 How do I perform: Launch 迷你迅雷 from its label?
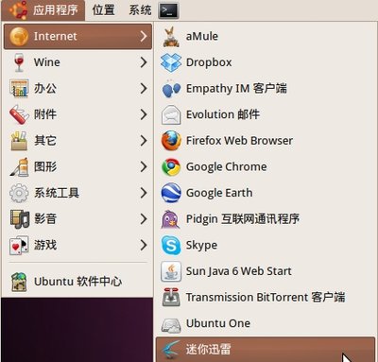(209, 349)
